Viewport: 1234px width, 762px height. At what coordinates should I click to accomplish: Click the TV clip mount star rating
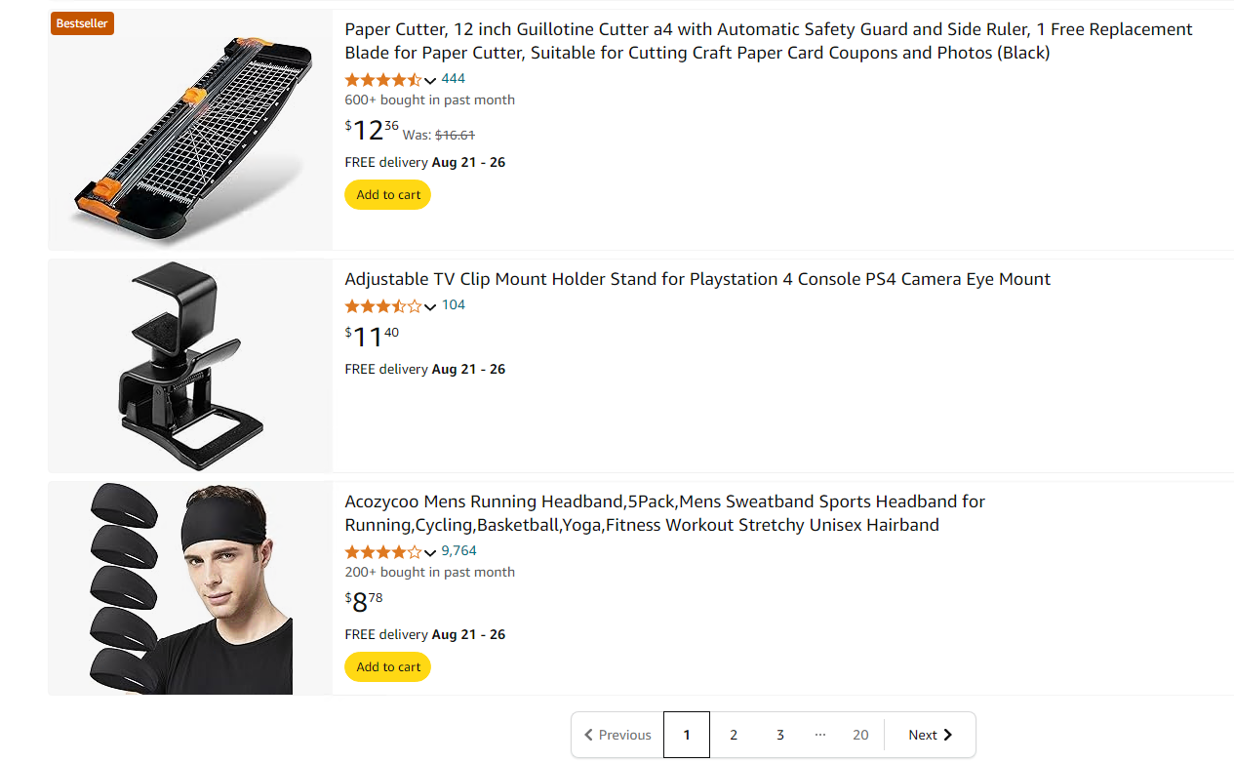click(383, 305)
